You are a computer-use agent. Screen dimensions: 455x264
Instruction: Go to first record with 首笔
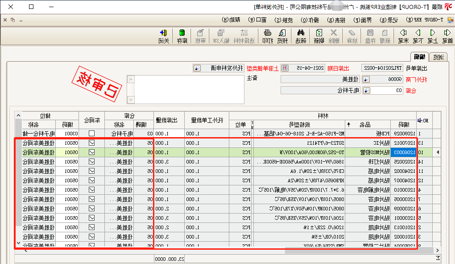point(447,35)
